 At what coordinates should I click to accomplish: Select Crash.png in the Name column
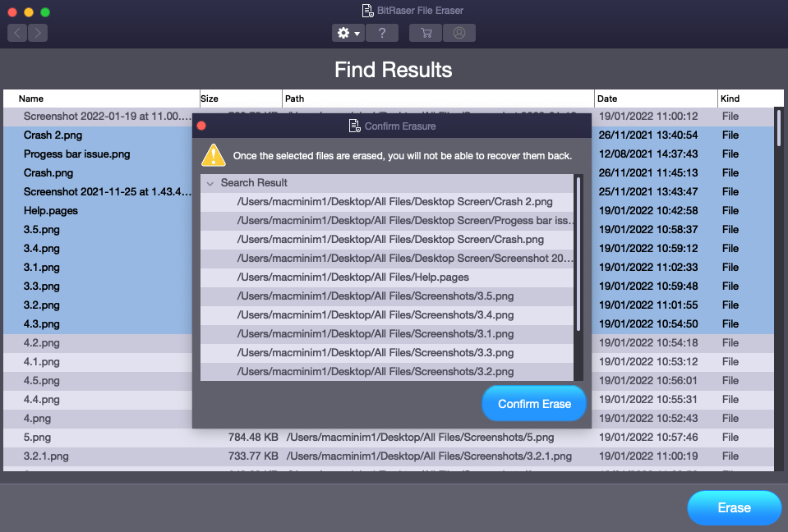[x=48, y=173]
